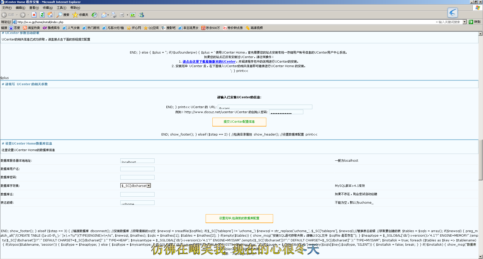Open the 秒杀500万 favorites link
The width and height of the screenshot is (483, 259).
(211, 28)
